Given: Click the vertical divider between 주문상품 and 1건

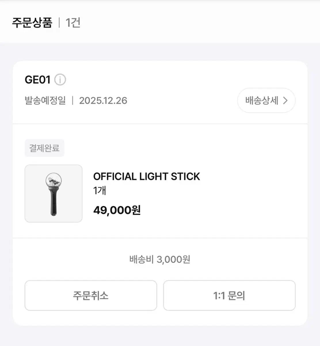Looking at the screenshot, I should click(59, 22).
